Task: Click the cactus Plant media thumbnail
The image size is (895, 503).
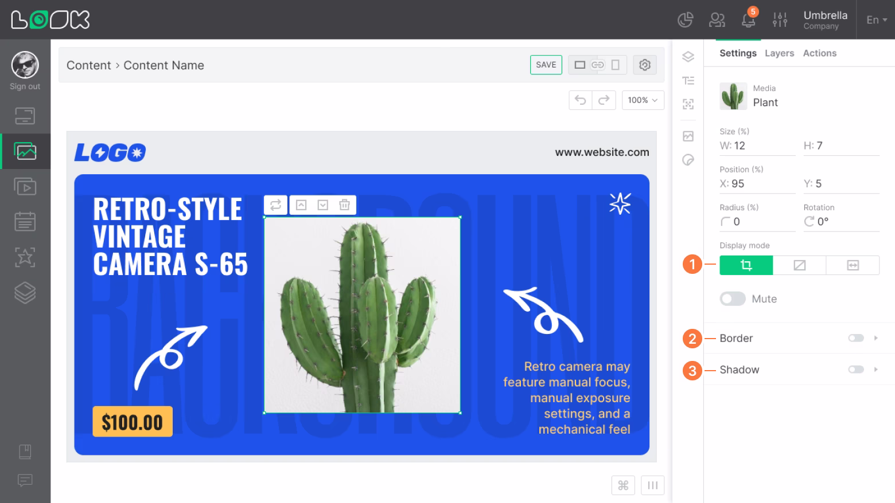Action: tap(733, 96)
